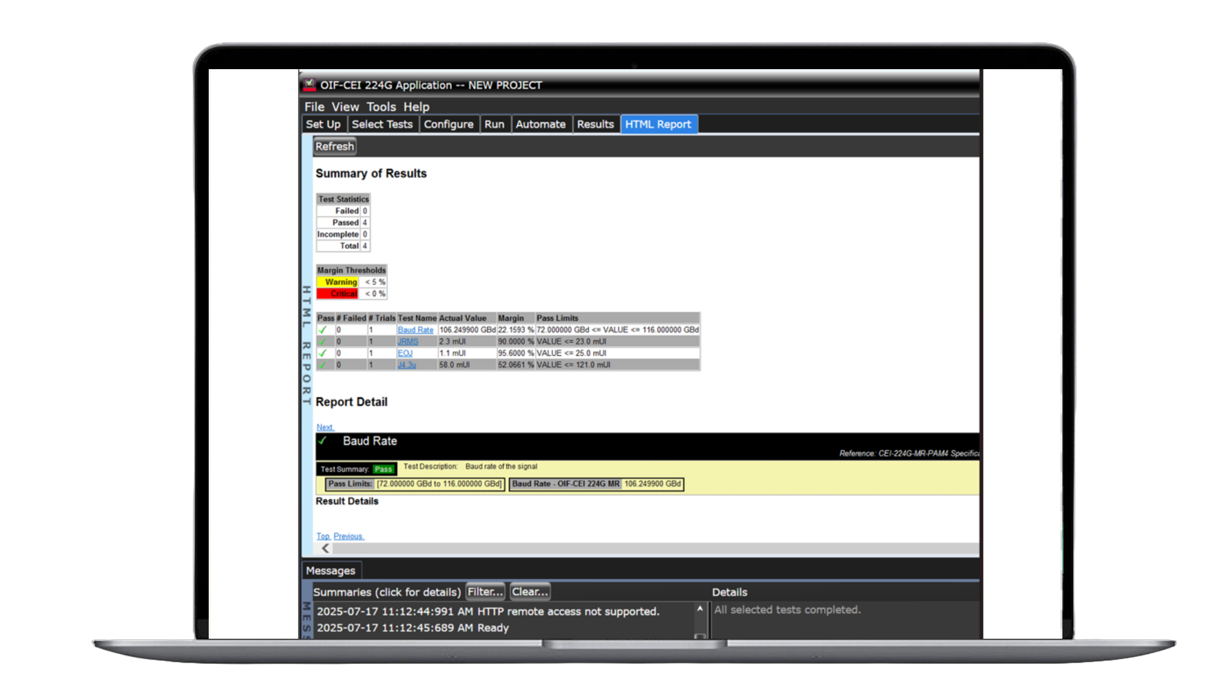This screenshot has width=1207, height=679.
Task: Switch to the Set Up tab
Action: [323, 124]
